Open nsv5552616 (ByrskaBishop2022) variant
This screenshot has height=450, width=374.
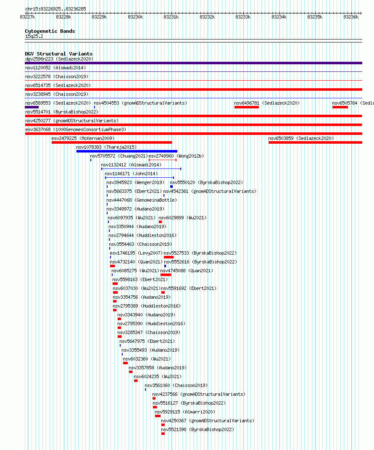[200, 262]
